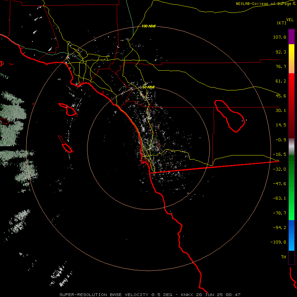Click the 45.6 legend value
The image size is (297, 297).
281,96
